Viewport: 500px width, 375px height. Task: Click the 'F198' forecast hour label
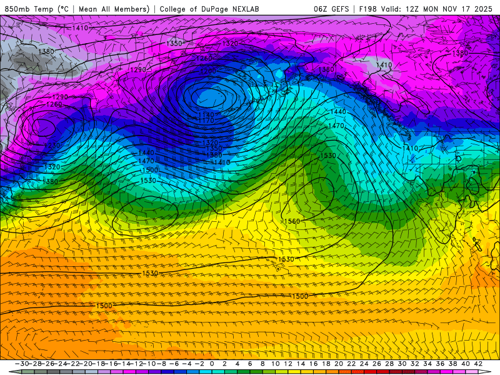click(367, 9)
